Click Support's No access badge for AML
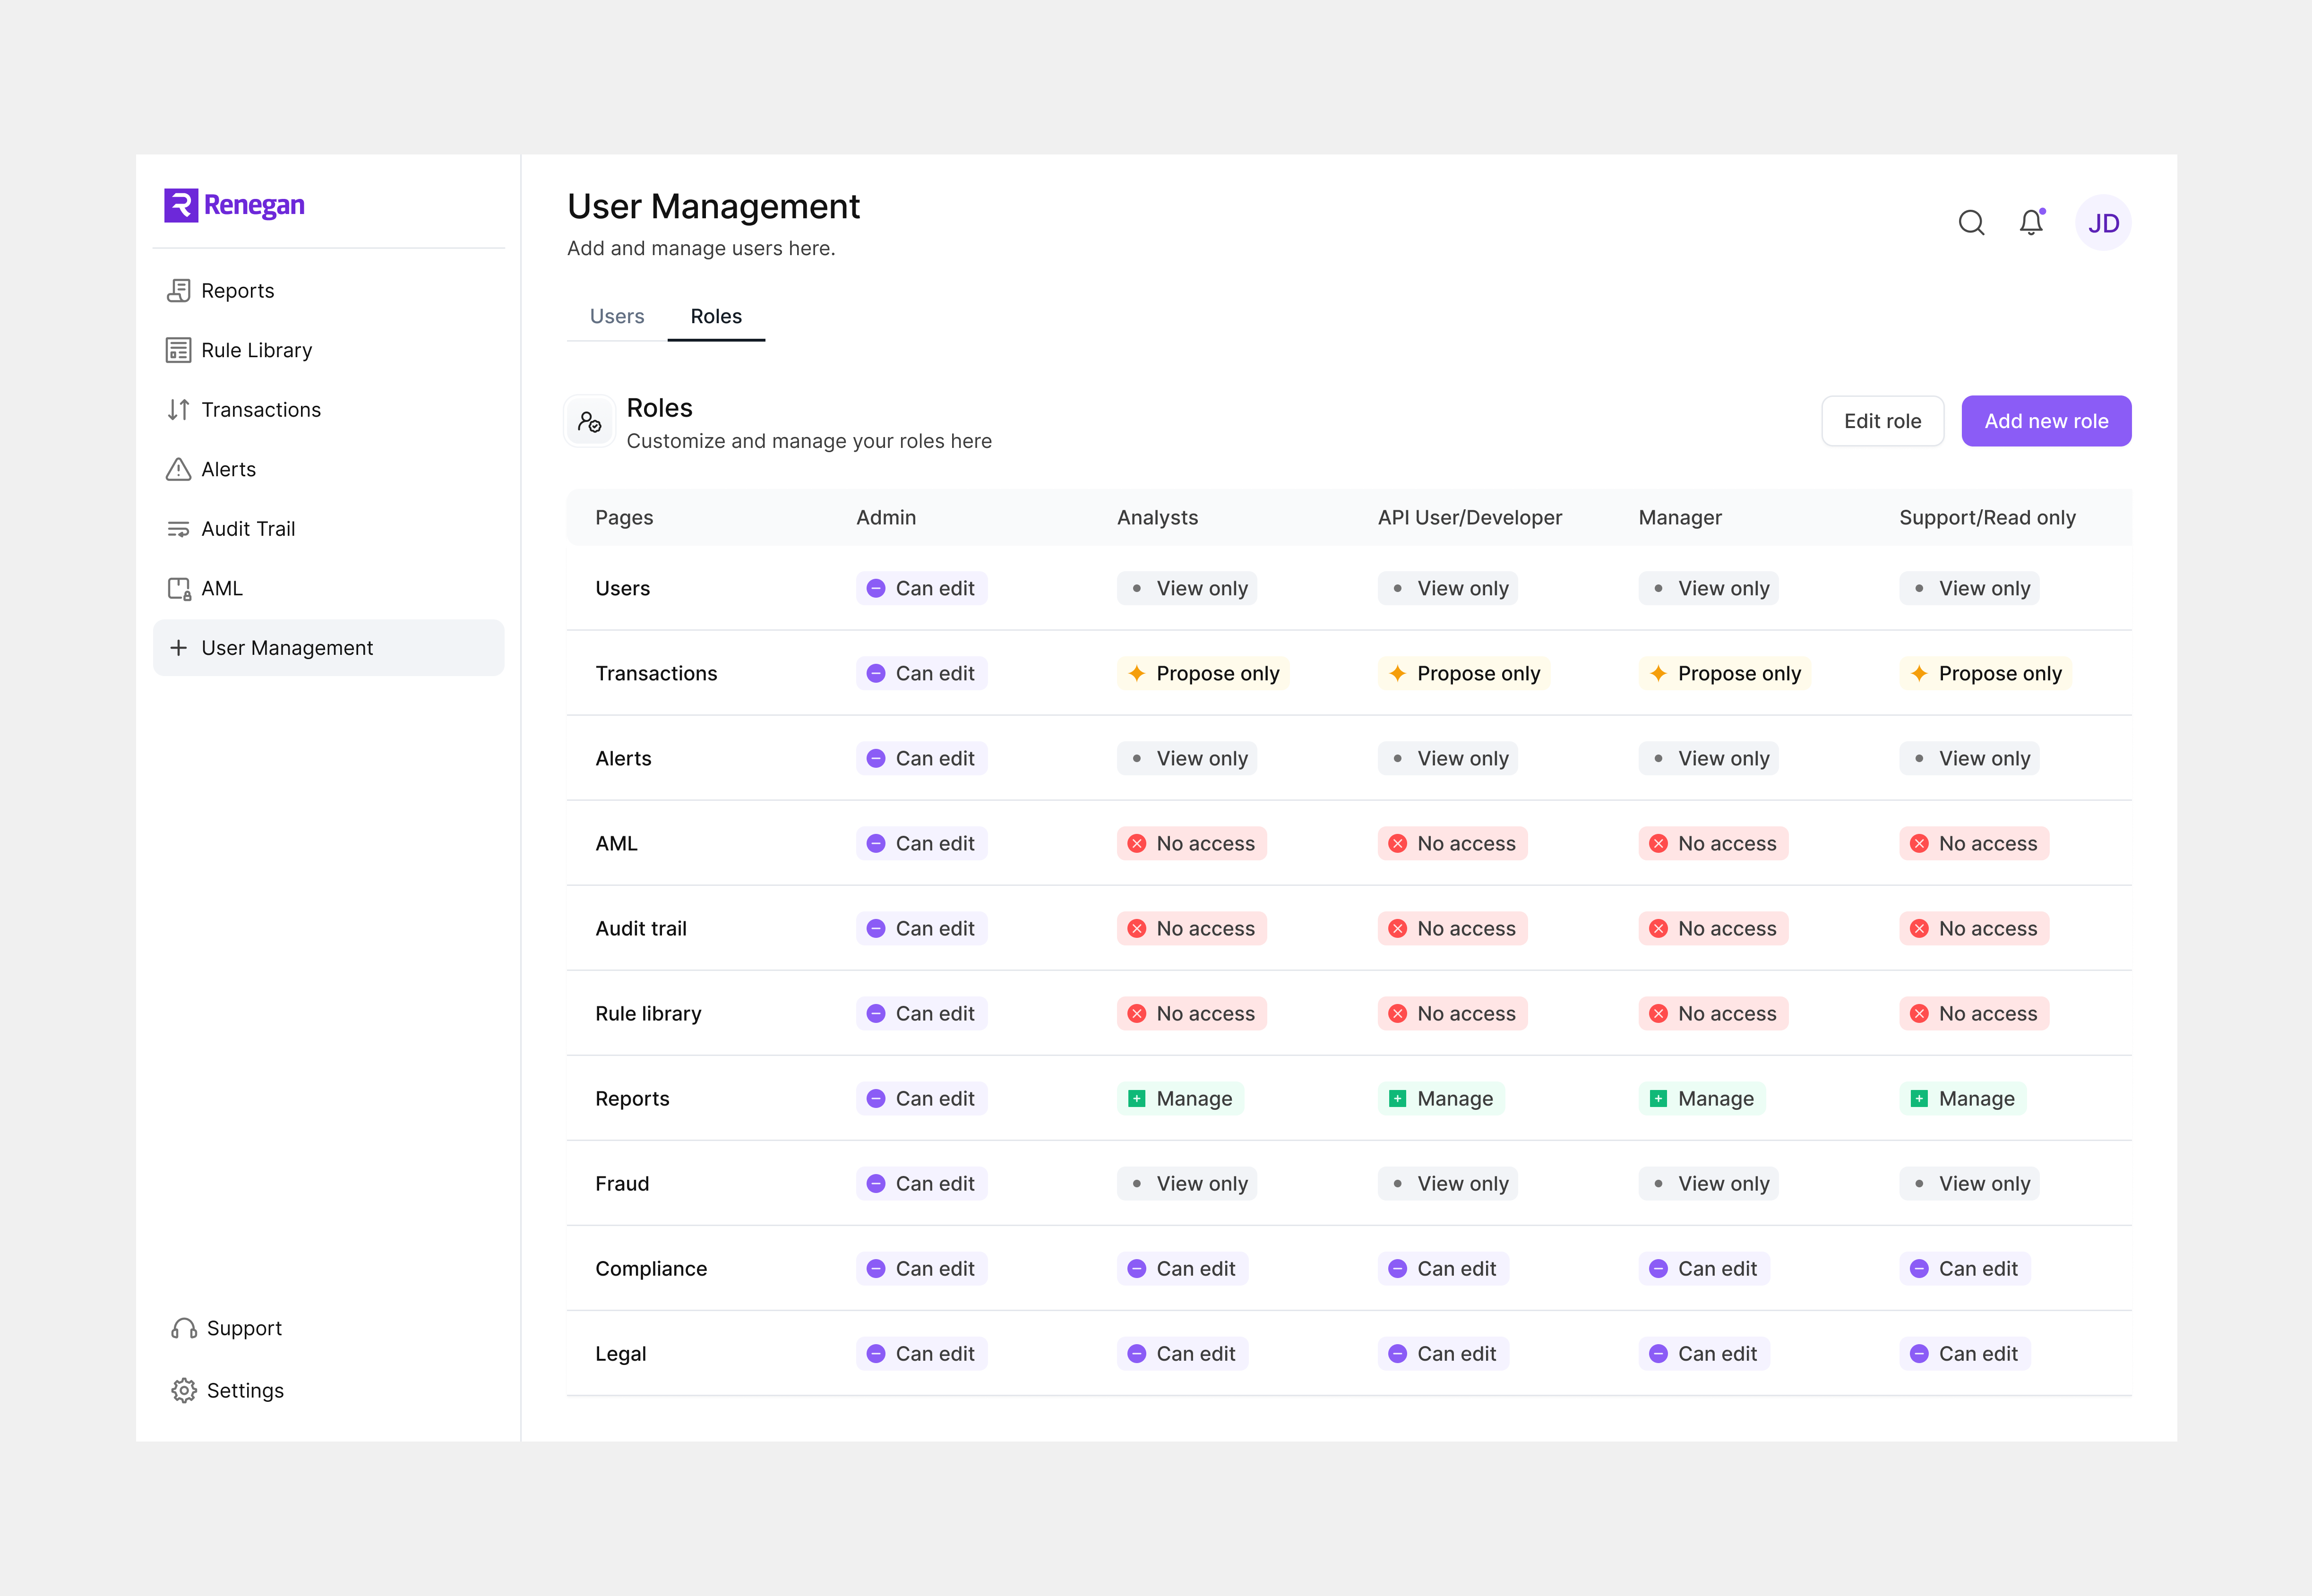 [x=1973, y=844]
